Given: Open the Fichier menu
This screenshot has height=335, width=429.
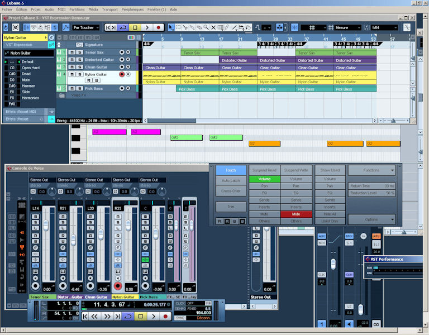Looking at the screenshot, I should 7,9.
